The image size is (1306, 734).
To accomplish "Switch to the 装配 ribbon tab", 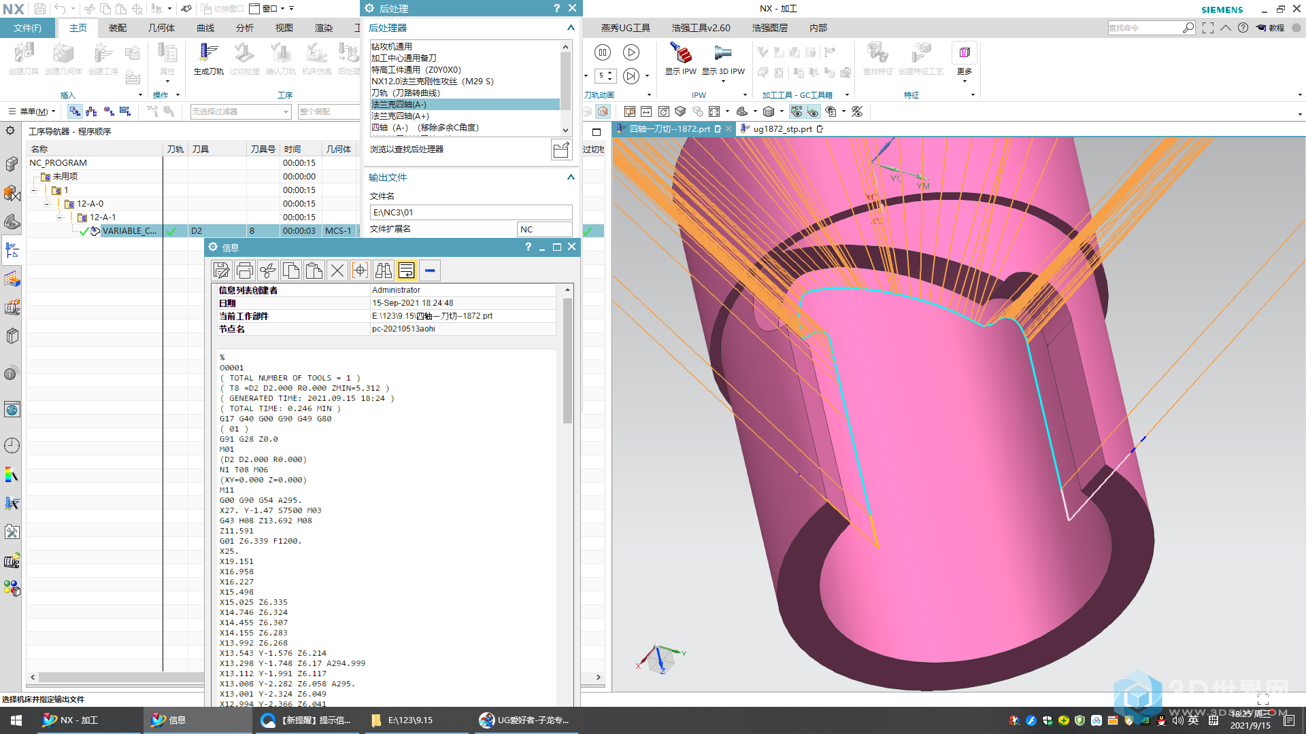I will [x=118, y=28].
